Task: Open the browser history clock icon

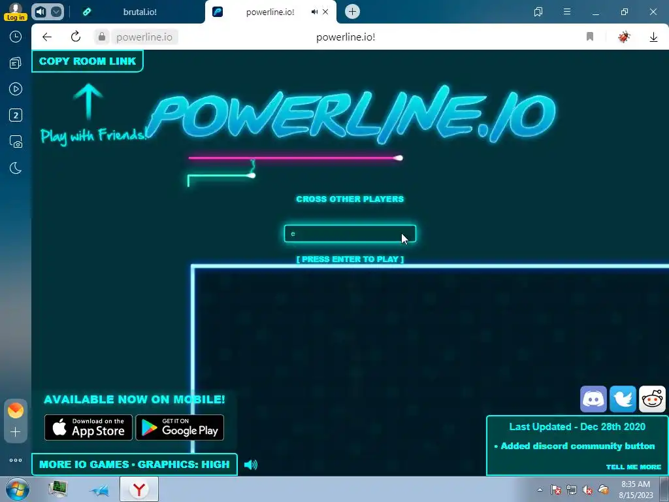Action: click(x=16, y=37)
